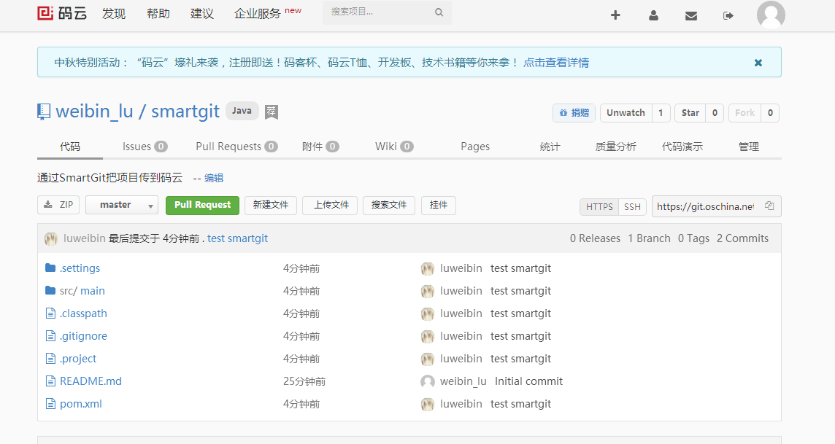Click the 码云 logo icon
Screen dimensions: 835x444
coord(45,13)
